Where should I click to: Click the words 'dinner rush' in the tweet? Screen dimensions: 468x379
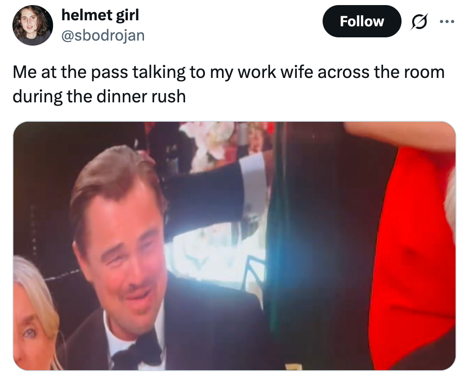(x=141, y=97)
